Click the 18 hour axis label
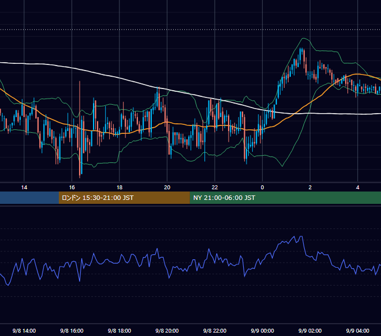 (x=119, y=188)
